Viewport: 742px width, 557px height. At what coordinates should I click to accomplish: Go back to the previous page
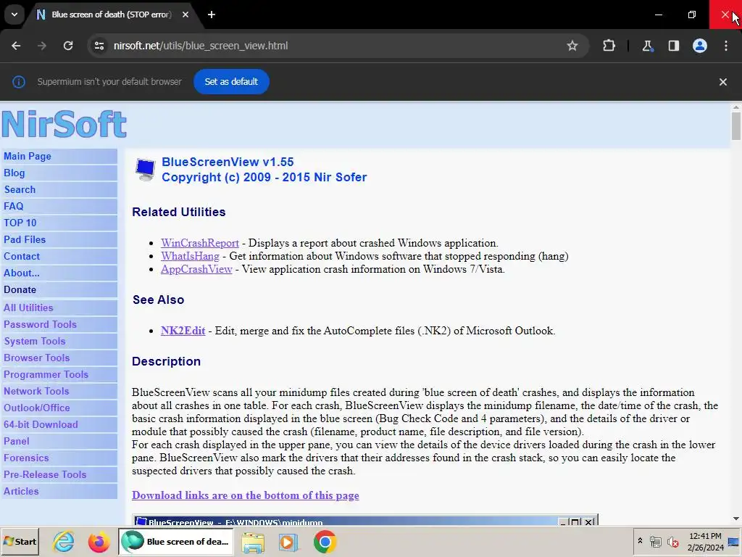(16, 46)
